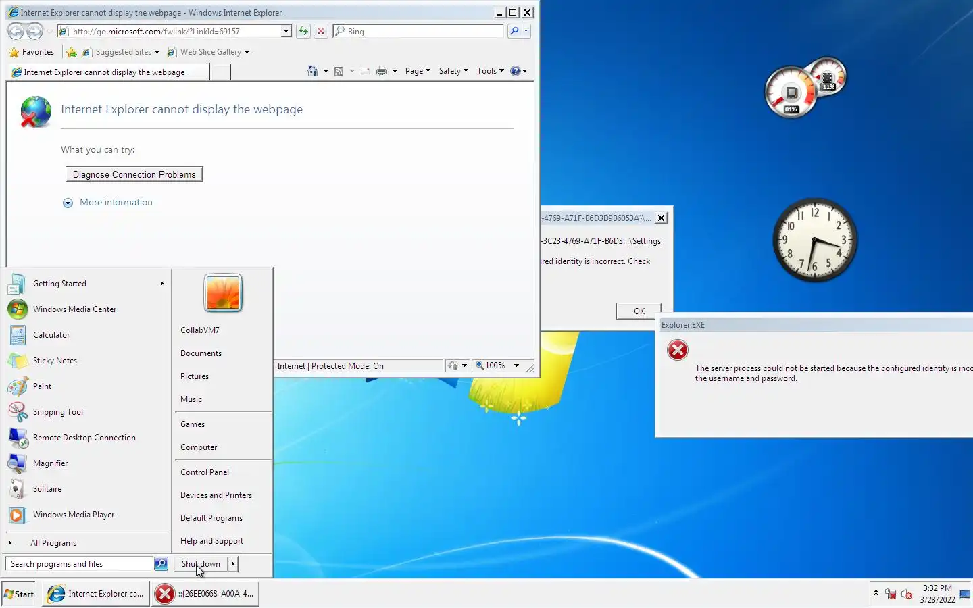Open Devices and Printers

[216, 495]
